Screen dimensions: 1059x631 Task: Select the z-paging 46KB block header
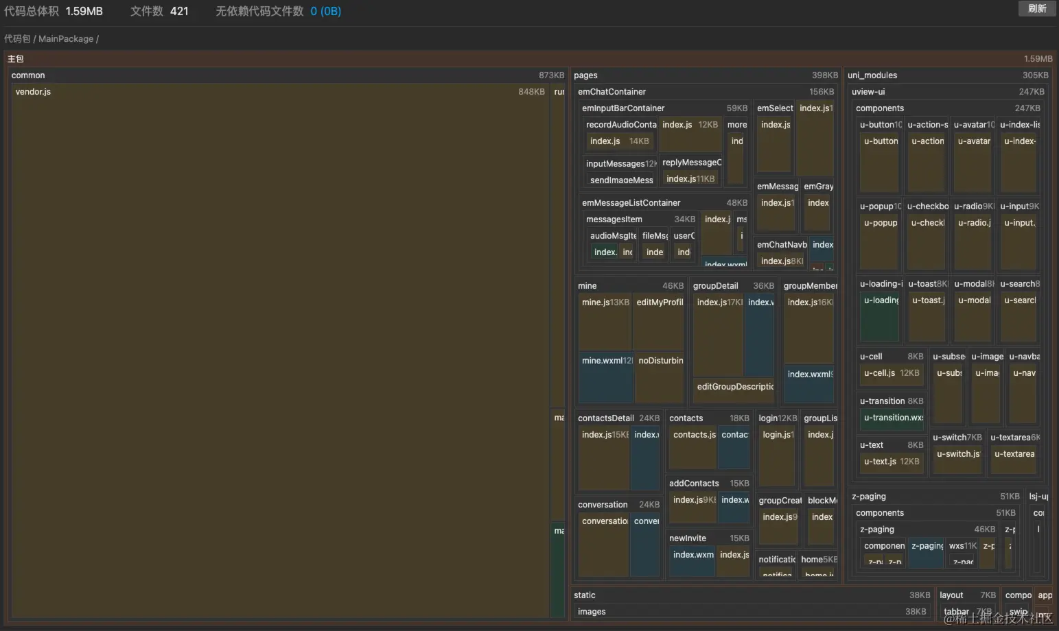pyautogui.click(x=927, y=529)
